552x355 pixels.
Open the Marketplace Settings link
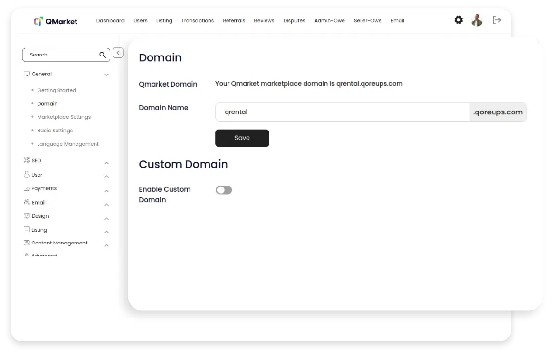click(64, 117)
